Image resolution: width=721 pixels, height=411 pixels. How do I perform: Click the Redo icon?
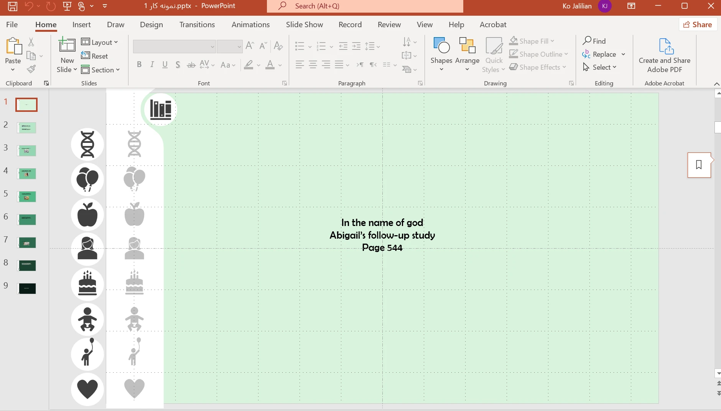point(51,6)
